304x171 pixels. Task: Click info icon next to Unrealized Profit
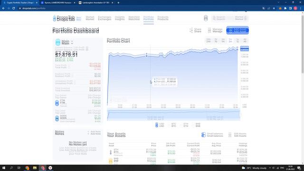[75, 82]
